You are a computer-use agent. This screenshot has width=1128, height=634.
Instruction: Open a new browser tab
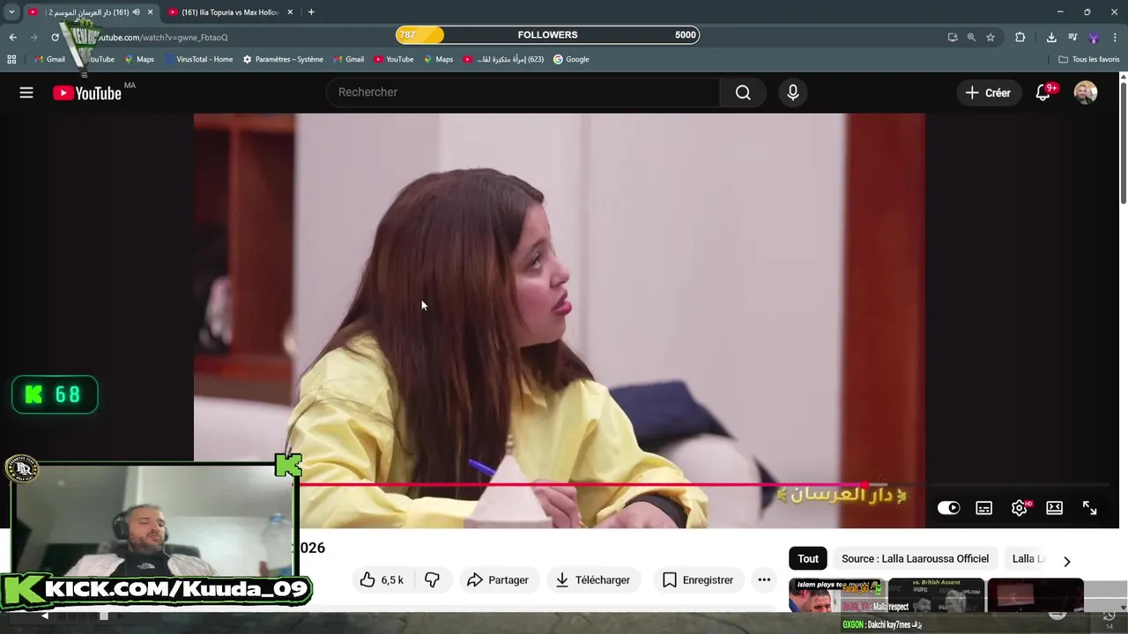(311, 12)
